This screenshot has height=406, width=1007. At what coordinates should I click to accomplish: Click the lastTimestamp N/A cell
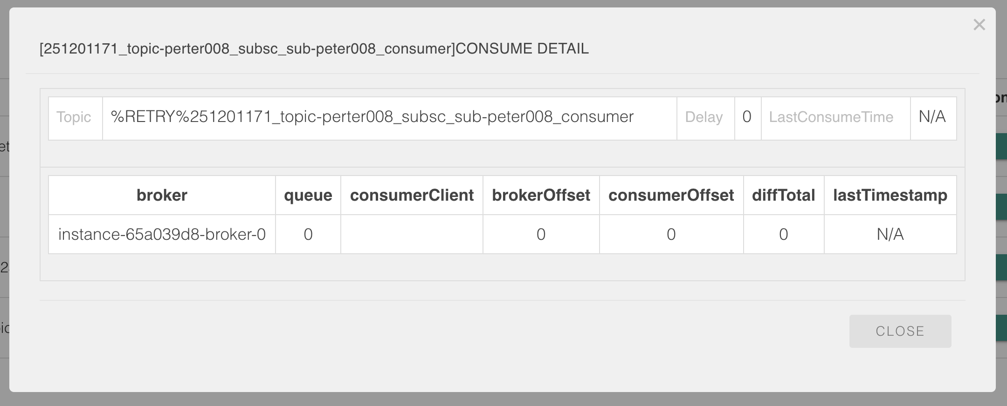click(890, 234)
